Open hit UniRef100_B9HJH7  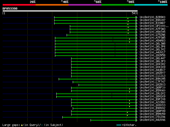(152, 20)
